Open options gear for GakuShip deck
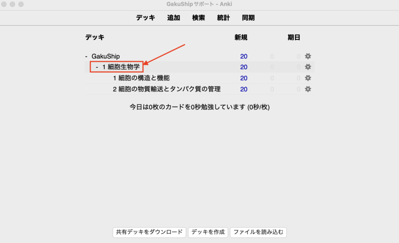This screenshot has height=243, width=399. pos(308,56)
